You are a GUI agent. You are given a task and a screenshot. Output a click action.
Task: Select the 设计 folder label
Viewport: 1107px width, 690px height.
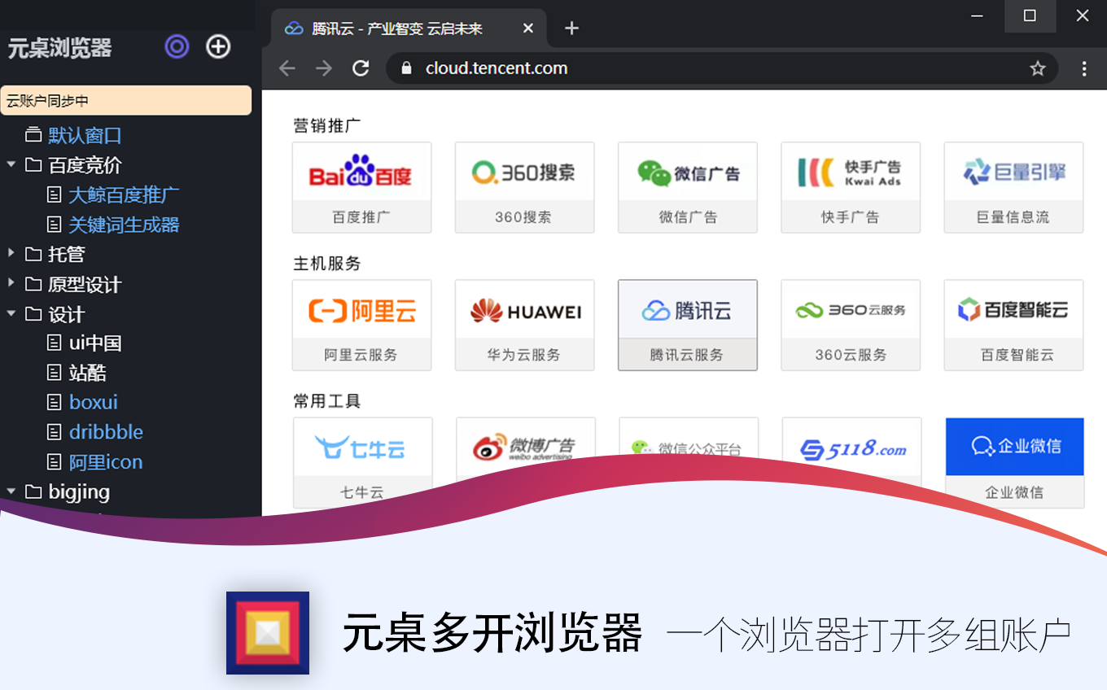coord(66,314)
